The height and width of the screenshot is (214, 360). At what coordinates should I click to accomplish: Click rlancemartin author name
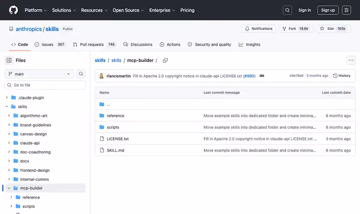119,76
